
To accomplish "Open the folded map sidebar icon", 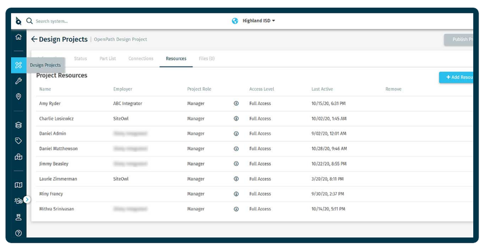I will (x=18, y=185).
